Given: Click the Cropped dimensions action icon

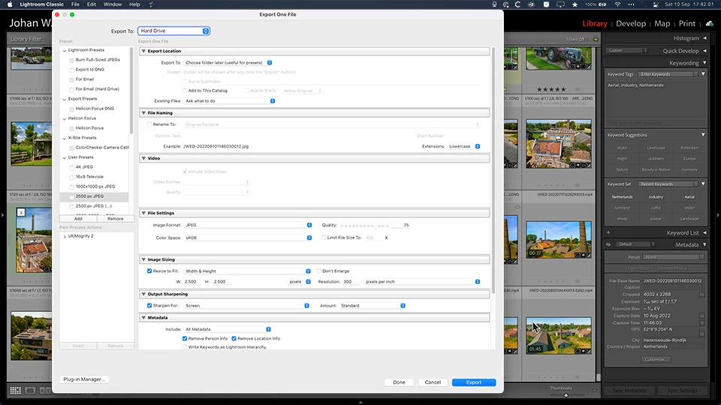Looking at the screenshot, I should pos(702,294).
